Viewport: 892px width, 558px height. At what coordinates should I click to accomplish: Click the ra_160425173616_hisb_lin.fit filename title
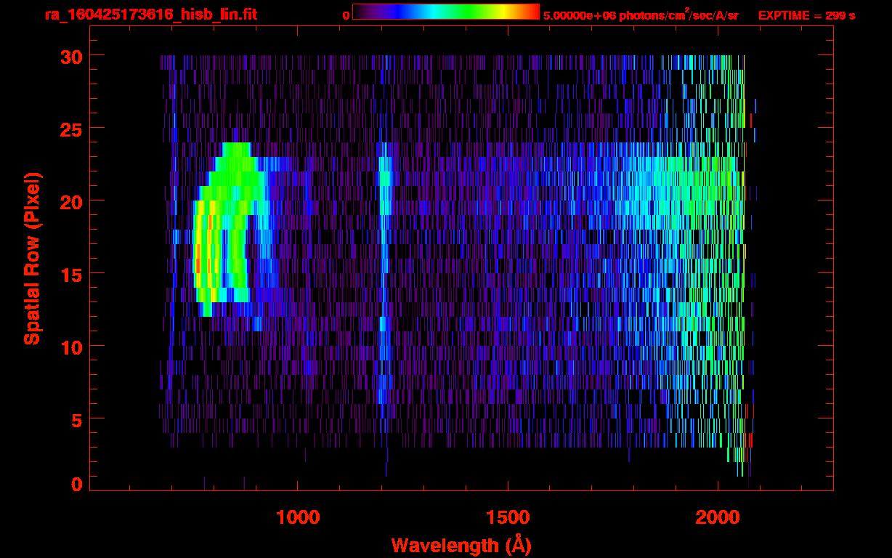pos(150,15)
